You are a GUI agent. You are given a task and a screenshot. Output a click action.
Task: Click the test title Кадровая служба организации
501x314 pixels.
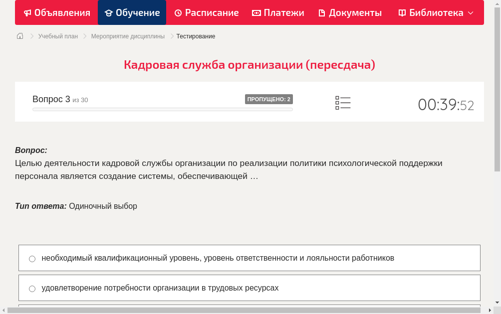pyautogui.click(x=250, y=64)
